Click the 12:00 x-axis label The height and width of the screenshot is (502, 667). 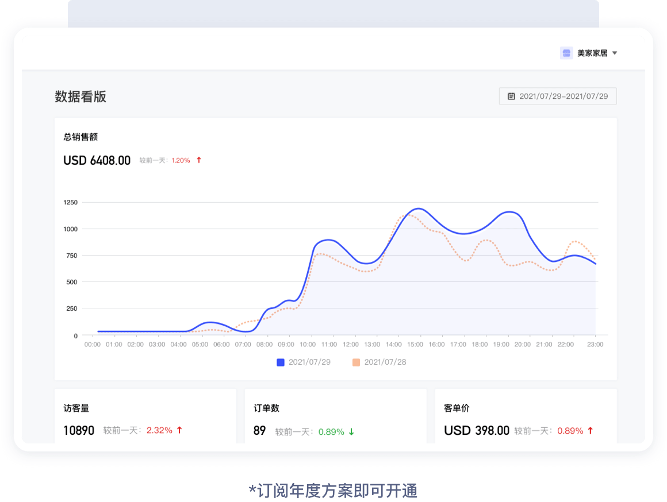[x=351, y=344]
